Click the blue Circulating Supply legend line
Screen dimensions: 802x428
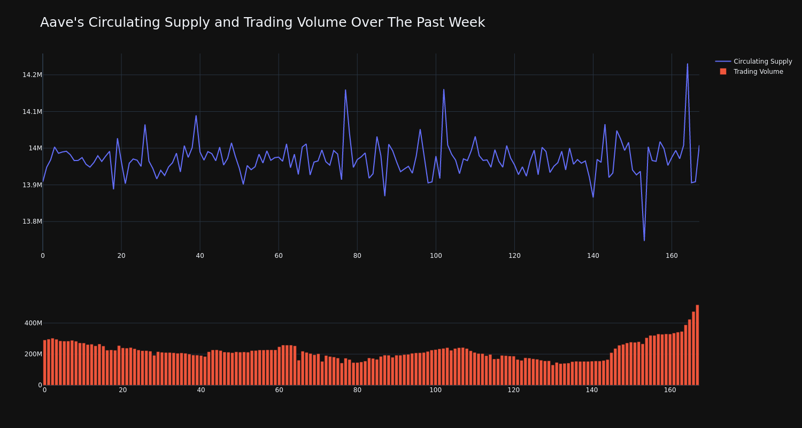click(723, 62)
